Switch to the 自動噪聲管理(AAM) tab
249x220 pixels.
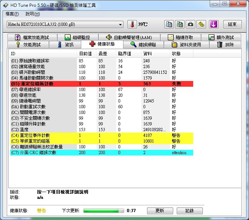coord(129,37)
